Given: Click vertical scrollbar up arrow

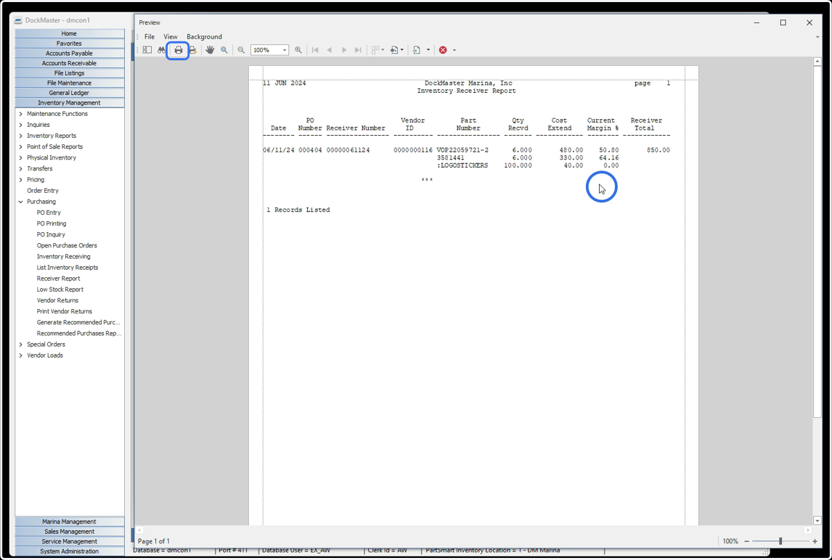Looking at the screenshot, I should pyautogui.click(x=817, y=62).
